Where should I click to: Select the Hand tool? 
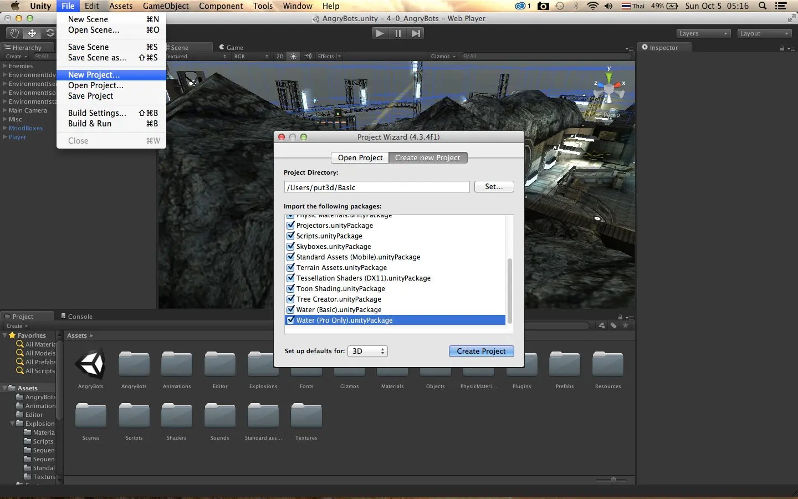pos(14,33)
